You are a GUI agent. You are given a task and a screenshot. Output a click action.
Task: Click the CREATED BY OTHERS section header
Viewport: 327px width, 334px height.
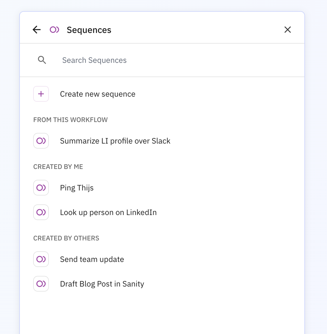66,238
